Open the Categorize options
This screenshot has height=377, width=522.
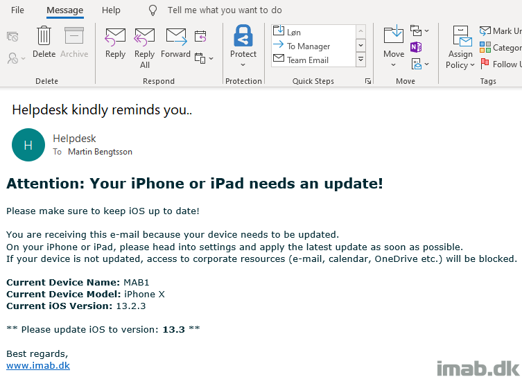point(501,48)
